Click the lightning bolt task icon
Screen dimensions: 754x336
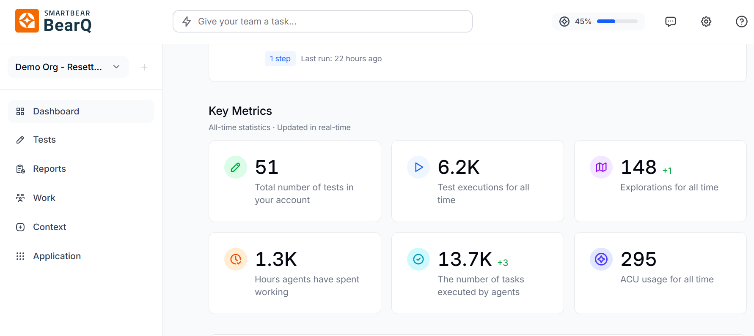187,22
